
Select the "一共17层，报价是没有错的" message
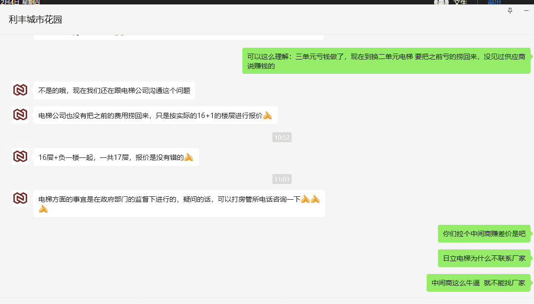[116, 157]
